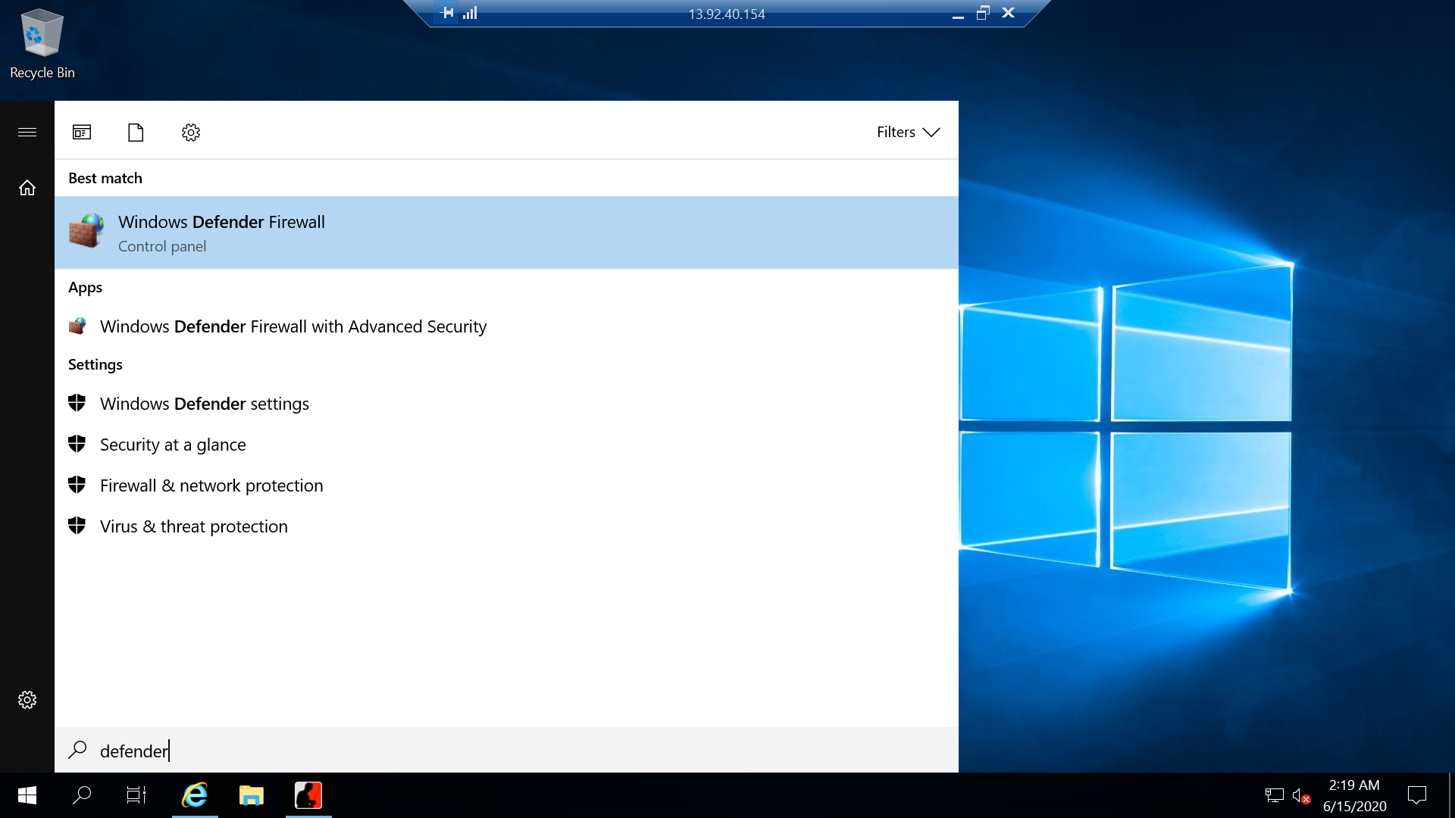The image size is (1455, 818).
Task: Click the firewall brick icon in best match
Action: [86, 230]
